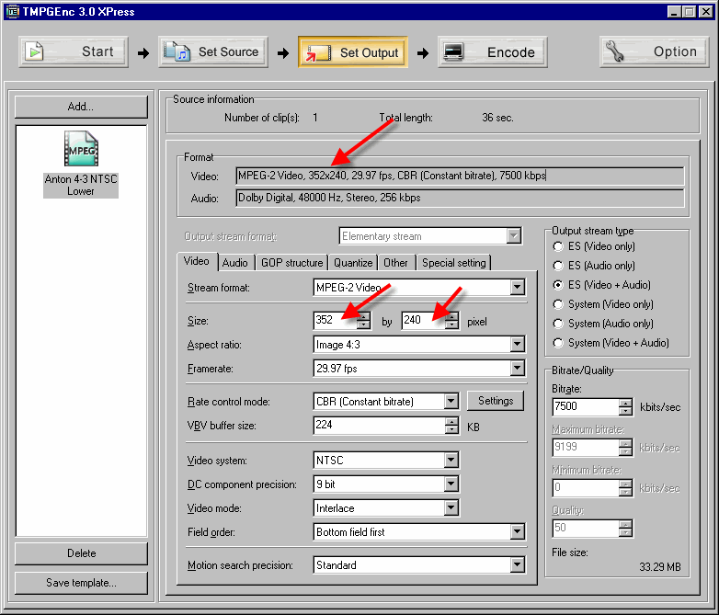Image resolution: width=719 pixels, height=615 pixels.
Task: Click the Start step button
Action: (x=74, y=52)
